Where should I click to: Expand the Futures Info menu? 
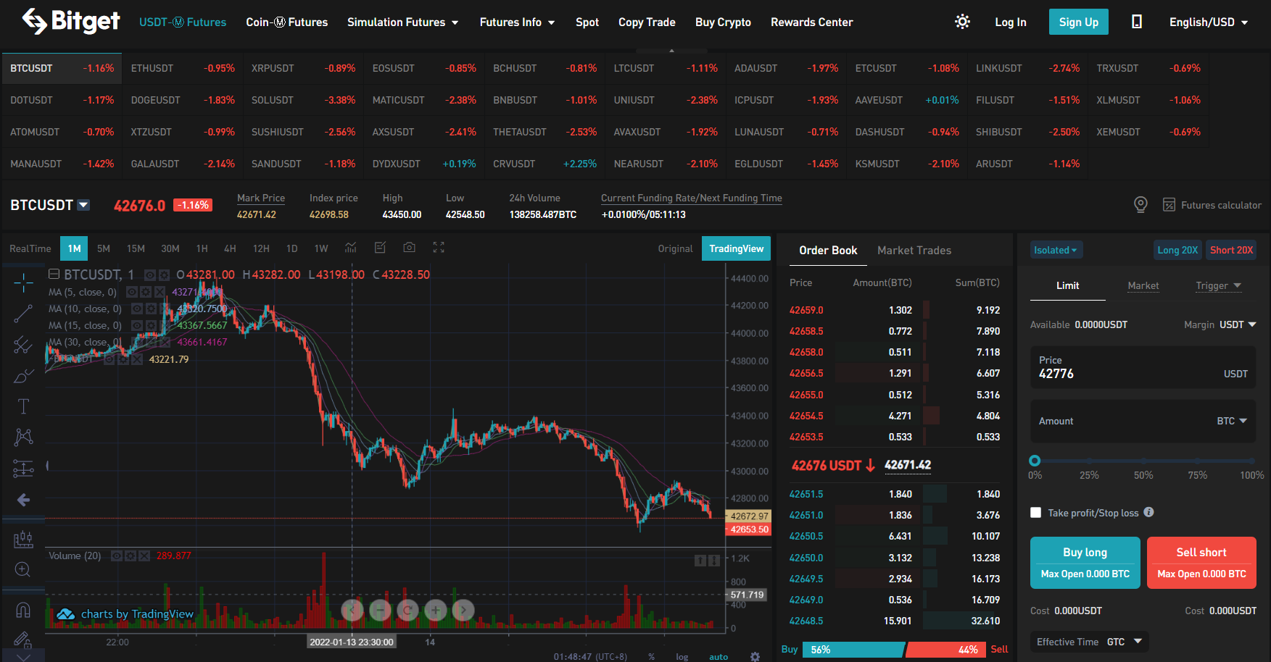tap(517, 22)
